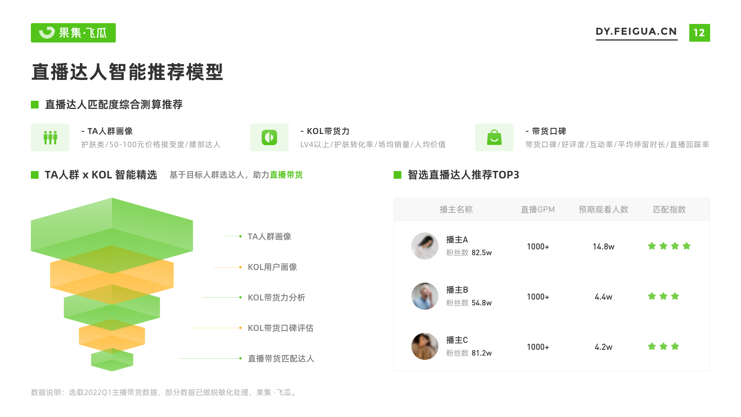Click the KOL用户画像 funnel label

(x=272, y=267)
